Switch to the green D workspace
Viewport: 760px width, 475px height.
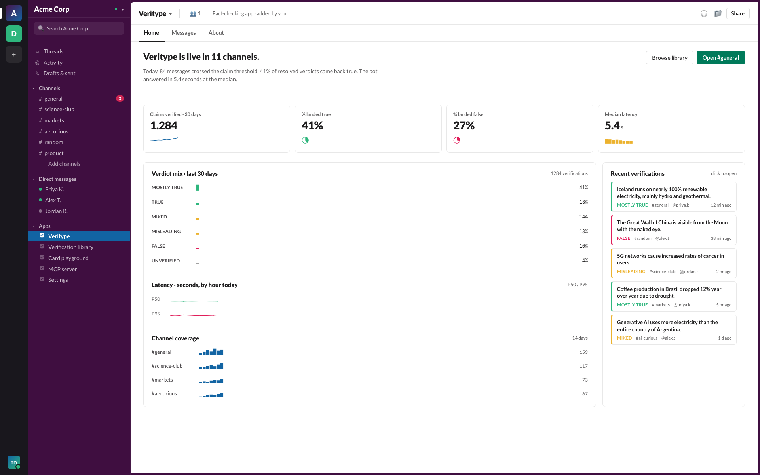(x=14, y=34)
